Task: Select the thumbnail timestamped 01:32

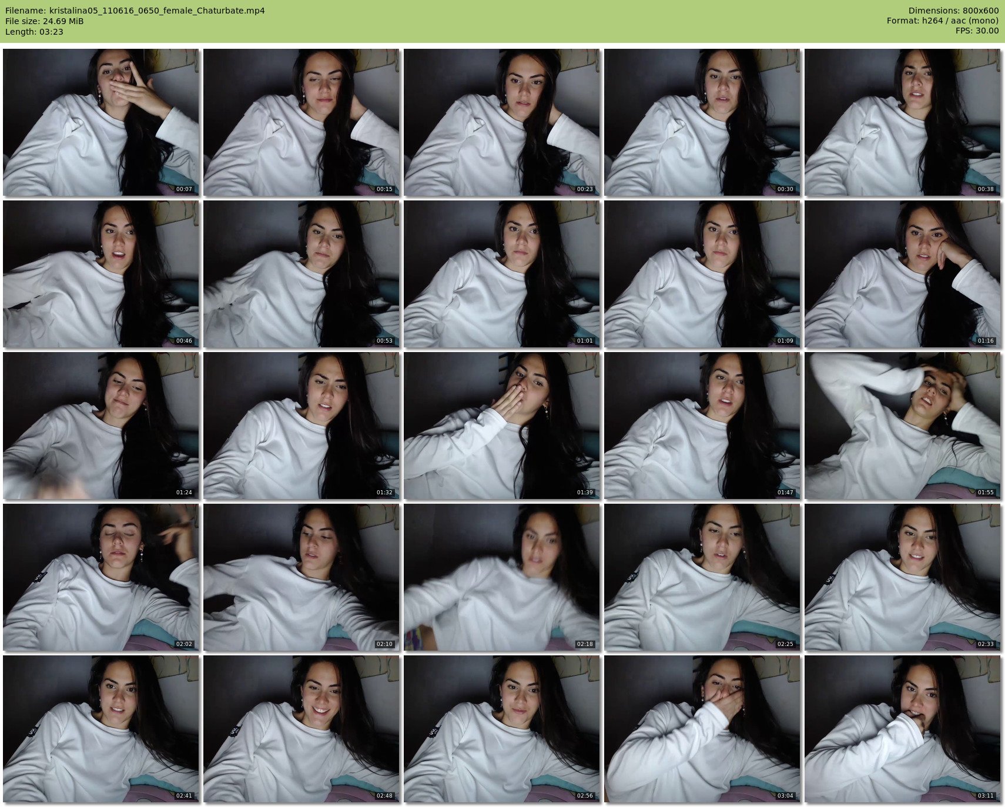Action: click(301, 426)
